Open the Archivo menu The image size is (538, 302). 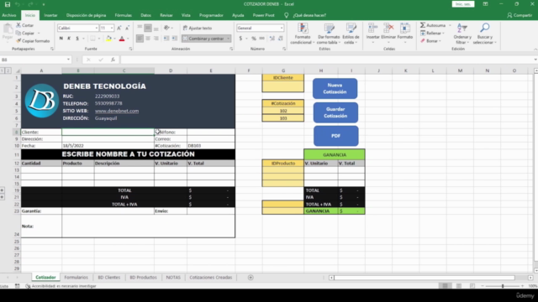point(9,15)
